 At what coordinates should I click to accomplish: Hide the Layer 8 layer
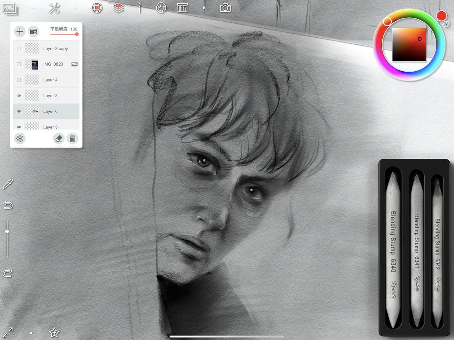(x=19, y=95)
